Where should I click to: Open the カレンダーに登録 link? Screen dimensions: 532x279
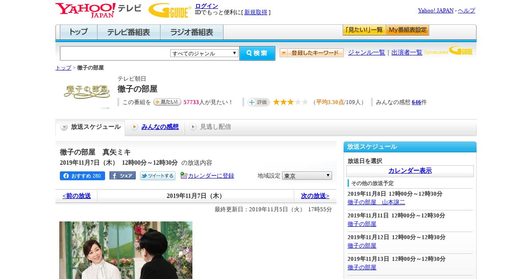pos(211,176)
